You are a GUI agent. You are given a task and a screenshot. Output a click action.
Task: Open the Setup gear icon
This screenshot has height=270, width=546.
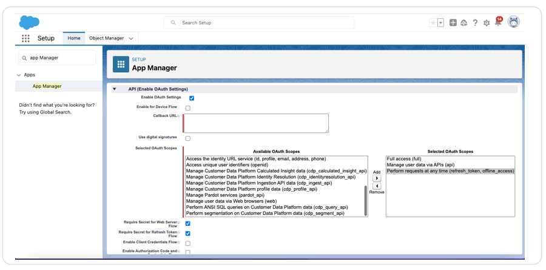click(486, 23)
